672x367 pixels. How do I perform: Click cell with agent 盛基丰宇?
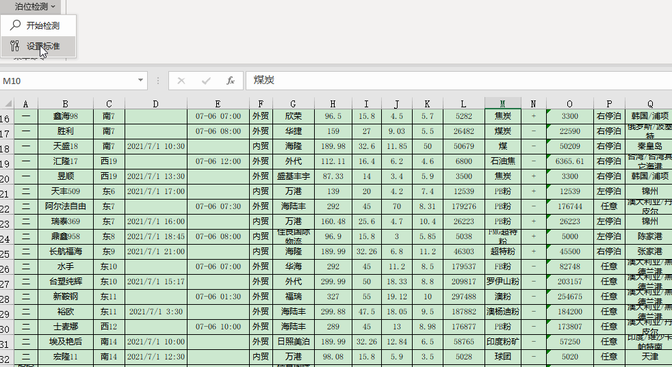(294, 176)
